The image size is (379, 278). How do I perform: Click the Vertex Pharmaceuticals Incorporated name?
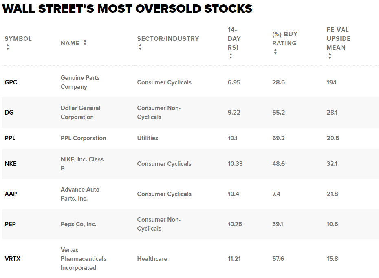coord(84,259)
